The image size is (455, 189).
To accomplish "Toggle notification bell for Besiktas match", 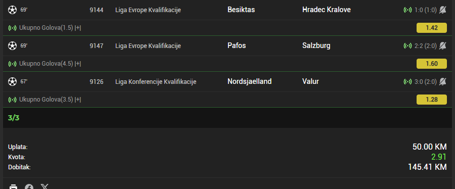I will (x=442, y=10).
